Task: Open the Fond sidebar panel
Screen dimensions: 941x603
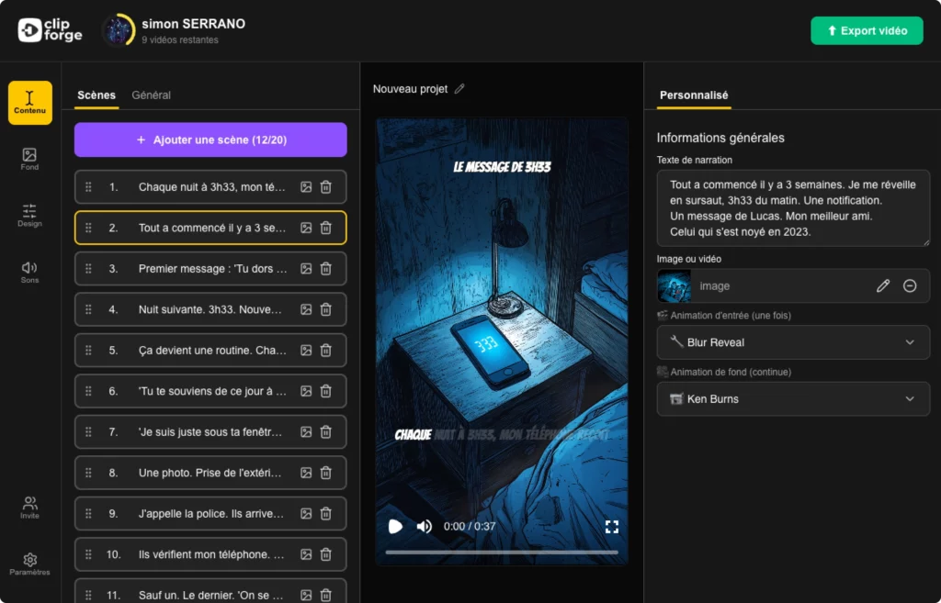Action: [x=29, y=159]
